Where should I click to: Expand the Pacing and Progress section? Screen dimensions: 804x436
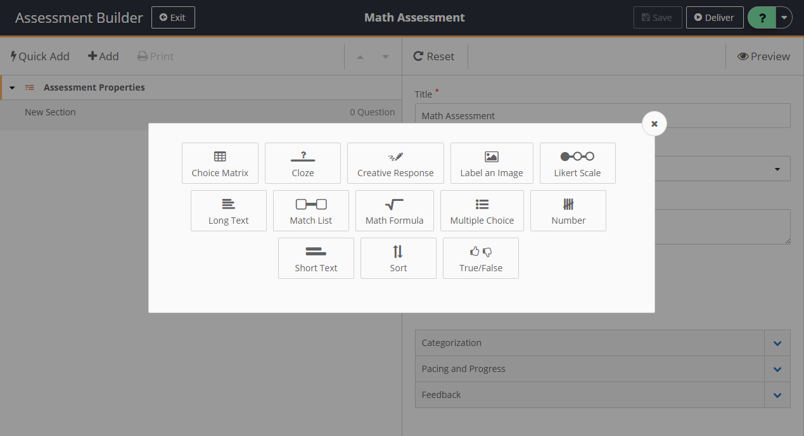point(777,369)
